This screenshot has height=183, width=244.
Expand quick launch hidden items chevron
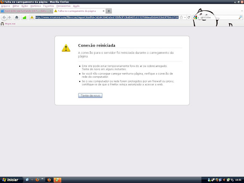tap(42, 179)
